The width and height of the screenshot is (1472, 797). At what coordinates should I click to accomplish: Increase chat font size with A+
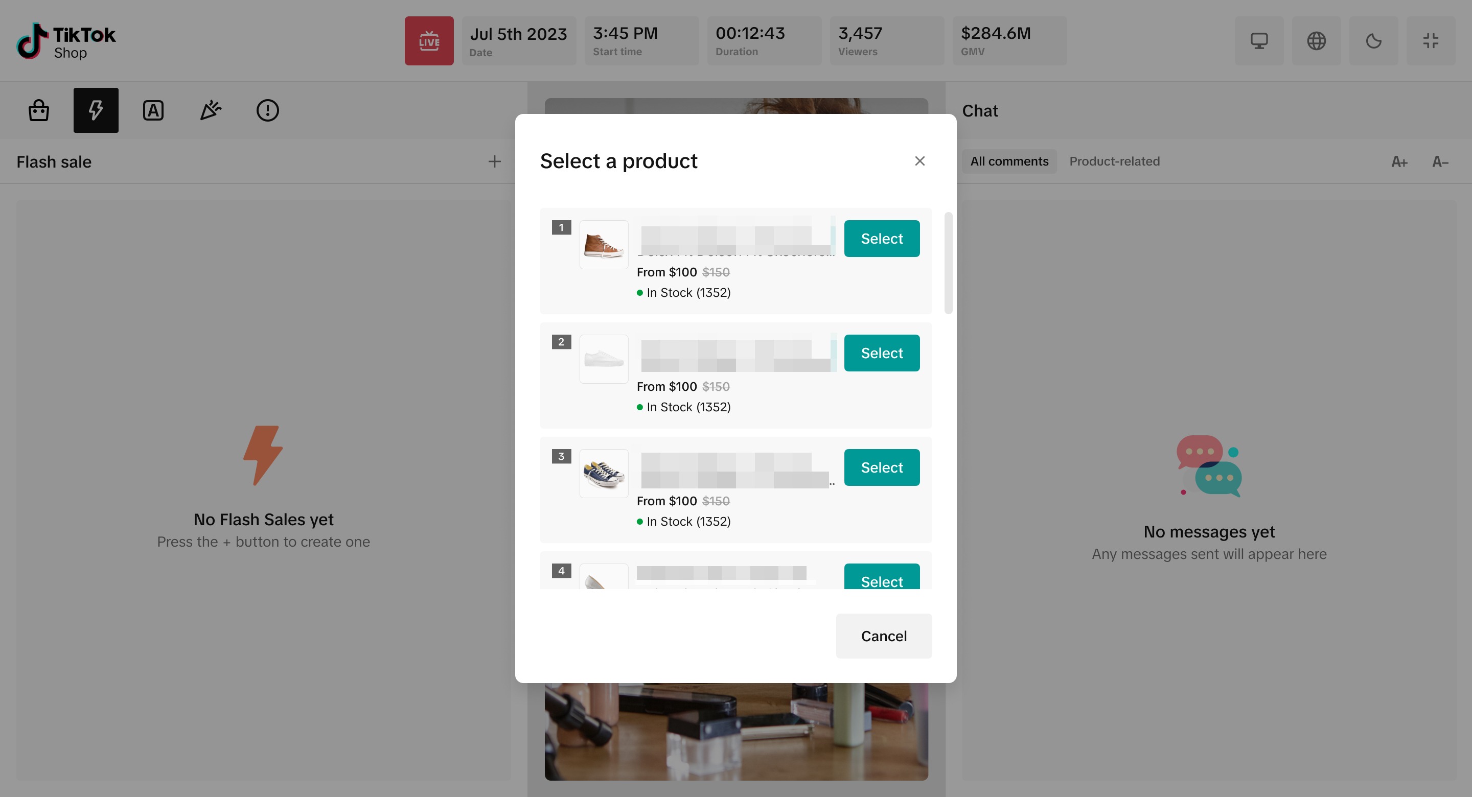(x=1399, y=162)
